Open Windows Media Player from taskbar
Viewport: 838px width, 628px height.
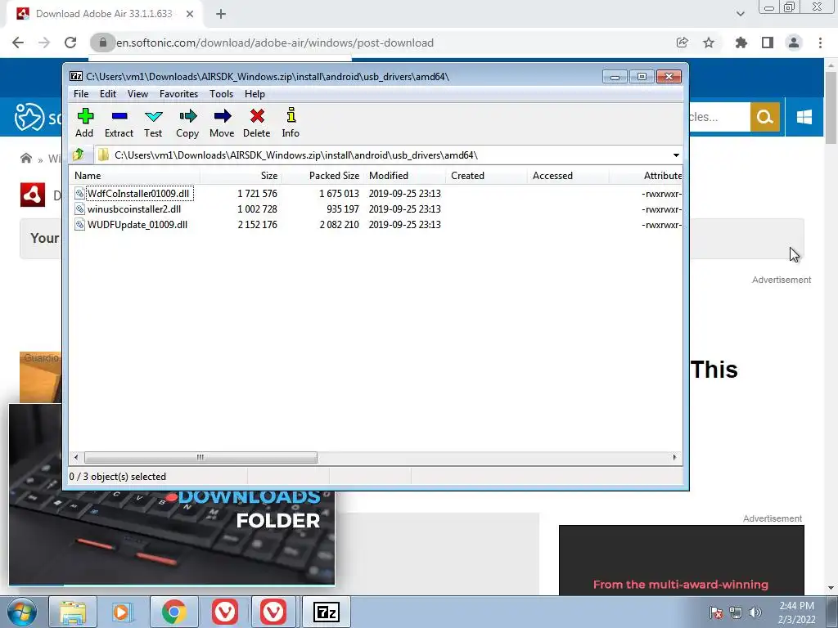pos(121,612)
